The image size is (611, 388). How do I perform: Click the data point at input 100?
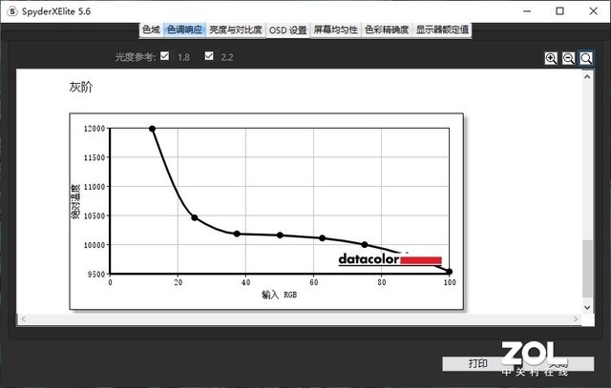click(449, 272)
